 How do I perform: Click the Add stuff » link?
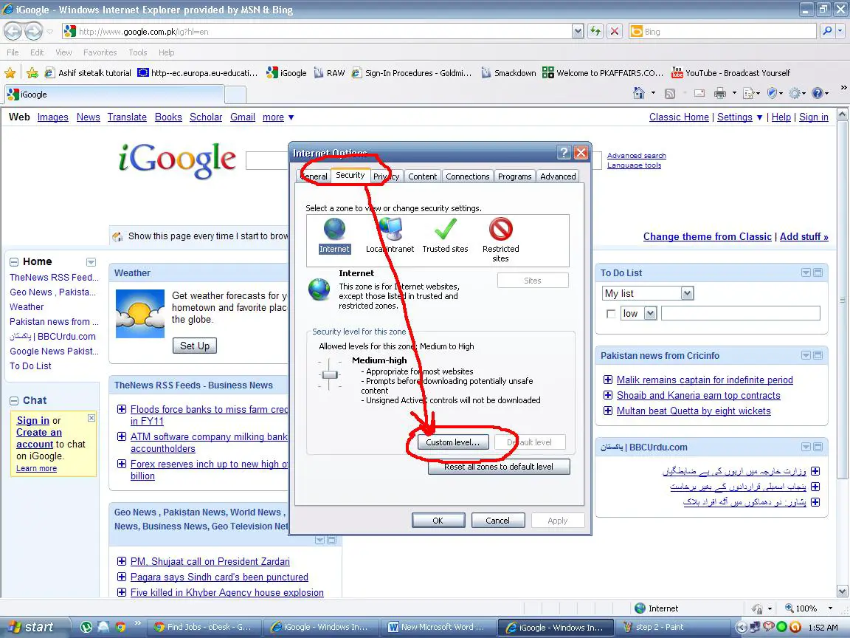pyautogui.click(x=804, y=236)
